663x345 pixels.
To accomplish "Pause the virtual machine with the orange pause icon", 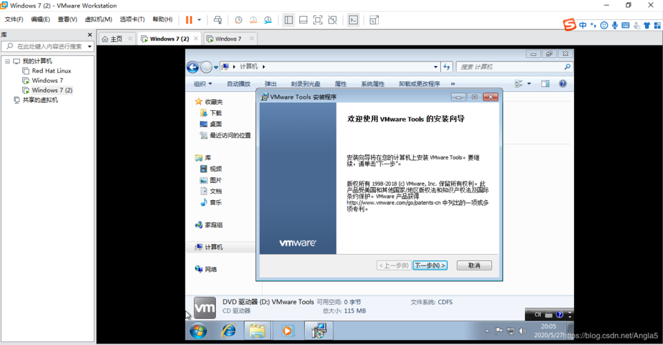I will (x=189, y=20).
